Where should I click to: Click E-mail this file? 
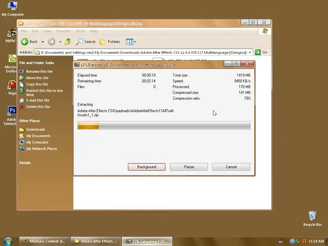(x=38, y=100)
